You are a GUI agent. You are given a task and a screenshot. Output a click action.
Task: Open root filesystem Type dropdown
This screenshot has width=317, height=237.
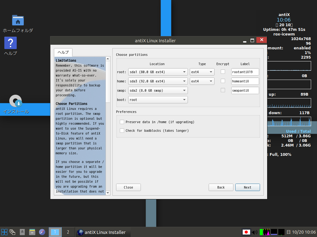202,72
